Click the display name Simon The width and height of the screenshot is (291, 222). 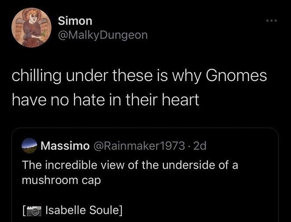[75, 21]
